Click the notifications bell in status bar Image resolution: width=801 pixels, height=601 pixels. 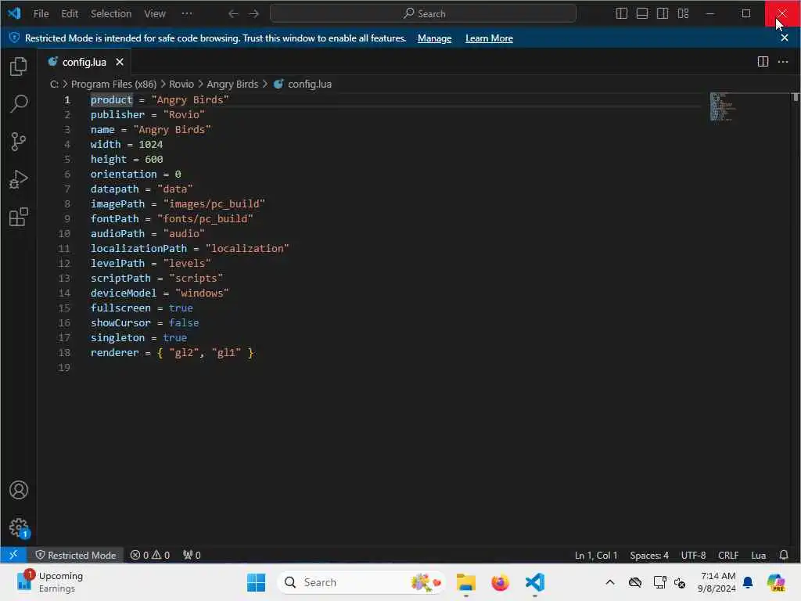point(784,555)
